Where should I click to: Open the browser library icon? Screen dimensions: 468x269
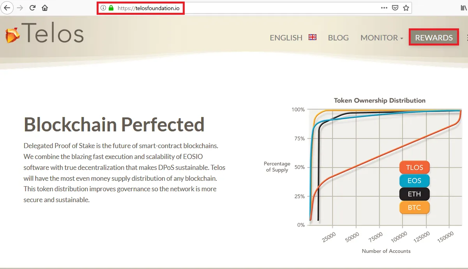464,8
